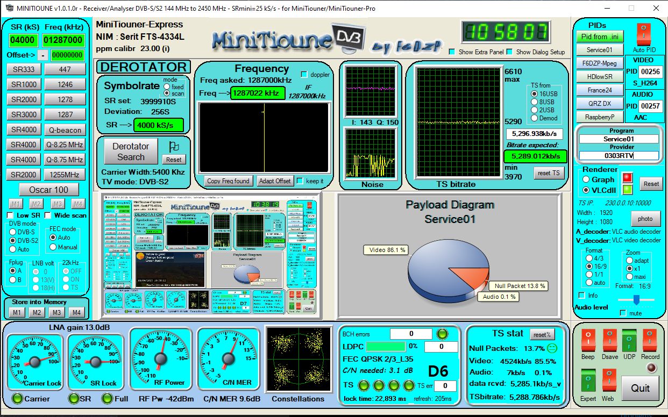This screenshot has width=668, height=417.
Task: Click the green BCH errors LED
Action: 442,334
